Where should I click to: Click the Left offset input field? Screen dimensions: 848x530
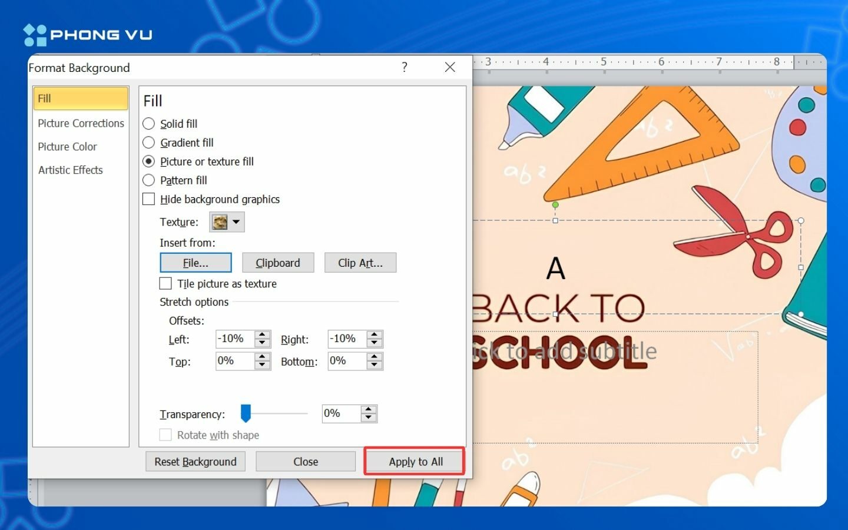(x=235, y=339)
